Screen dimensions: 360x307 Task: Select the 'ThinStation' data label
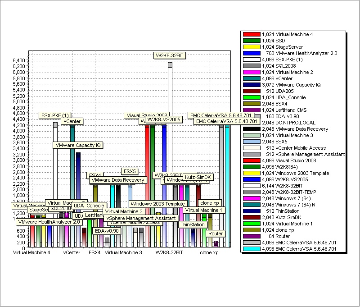pos(193,225)
